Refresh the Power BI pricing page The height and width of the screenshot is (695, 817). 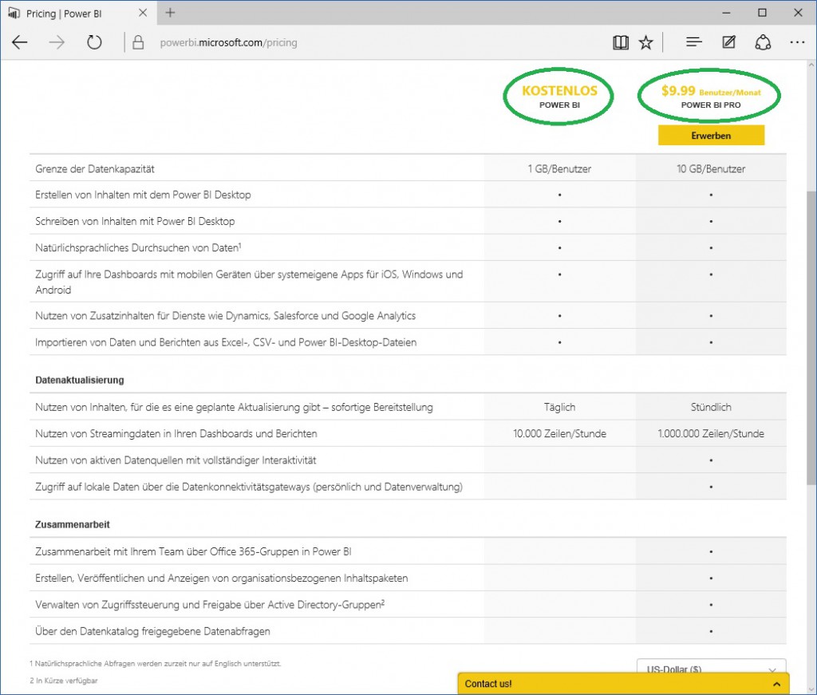pos(94,42)
